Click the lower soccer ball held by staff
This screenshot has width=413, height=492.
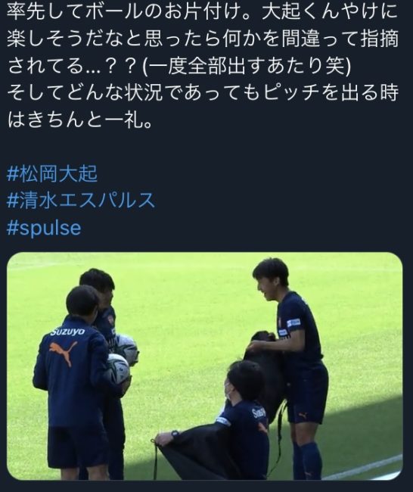point(118,369)
